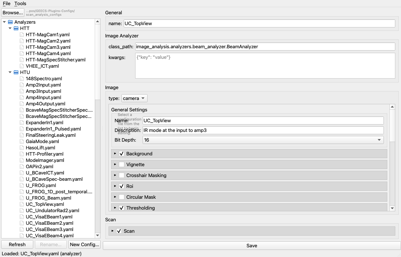Click the HTU folder icon
Screen dimensions: 401x257
(16, 72)
